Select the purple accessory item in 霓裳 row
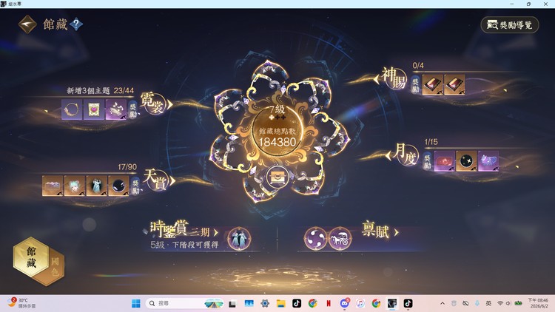This screenshot has height=312, width=555. tap(115, 109)
